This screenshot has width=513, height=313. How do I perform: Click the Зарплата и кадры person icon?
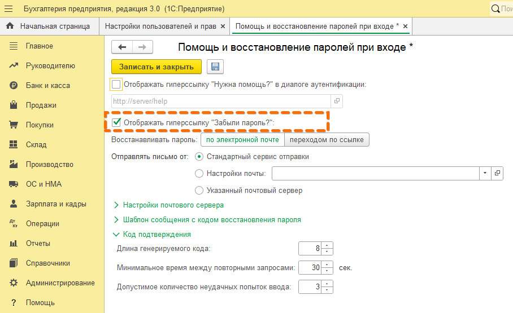point(14,204)
